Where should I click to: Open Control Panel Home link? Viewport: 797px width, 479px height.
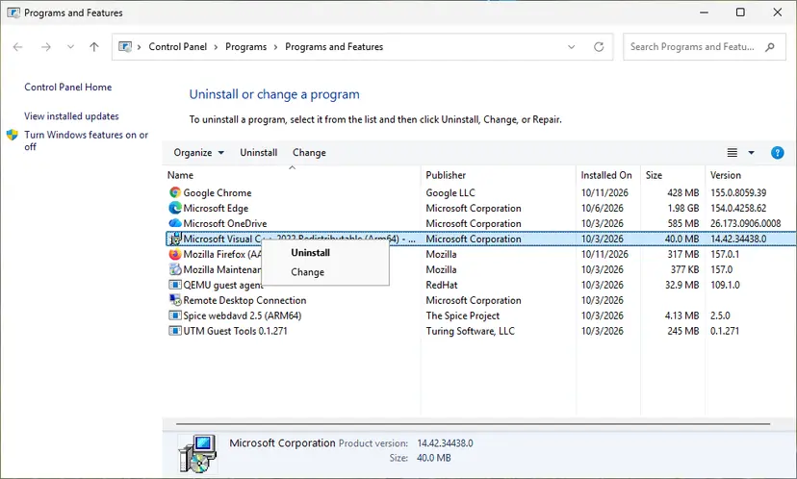click(x=68, y=87)
